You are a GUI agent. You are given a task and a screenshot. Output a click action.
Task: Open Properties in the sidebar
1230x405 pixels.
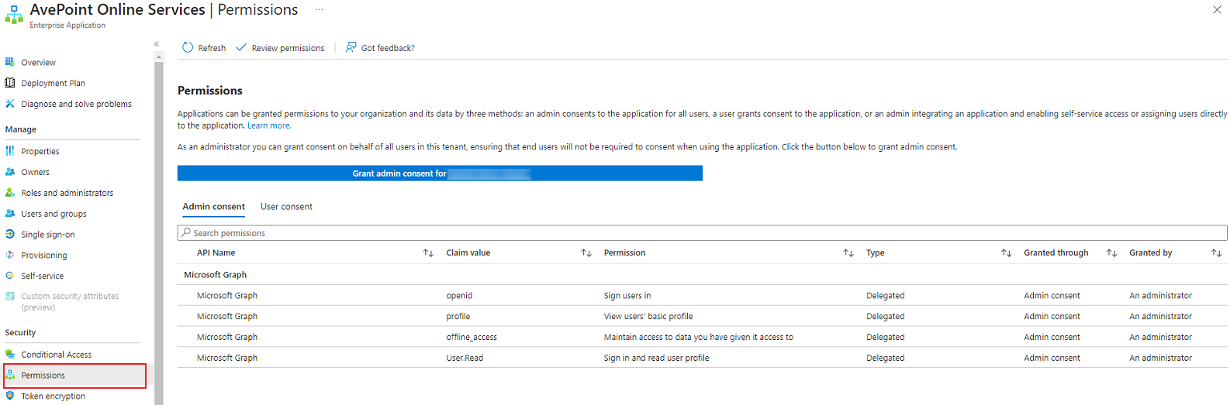[x=40, y=152]
